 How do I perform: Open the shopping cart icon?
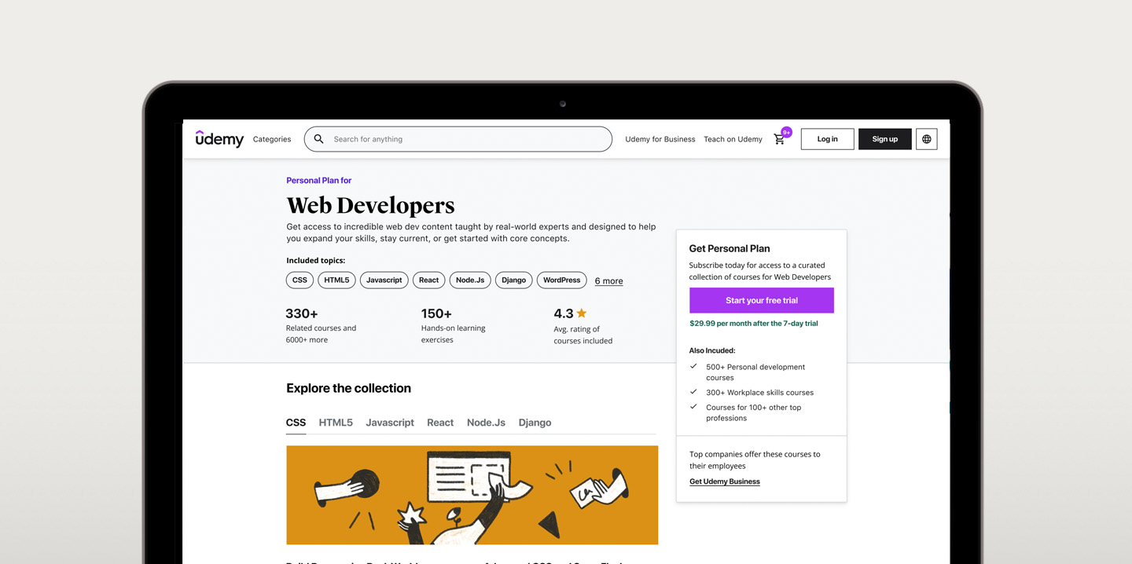coord(779,139)
